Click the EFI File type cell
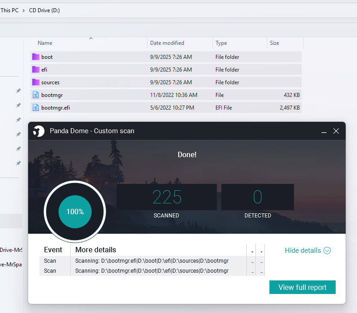Image resolution: width=357 pixels, height=313 pixels. (x=224, y=108)
